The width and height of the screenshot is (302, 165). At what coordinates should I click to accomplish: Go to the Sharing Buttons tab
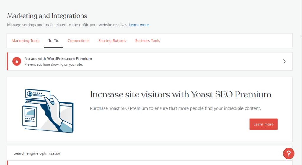pyautogui.click(x=112, y=41)
